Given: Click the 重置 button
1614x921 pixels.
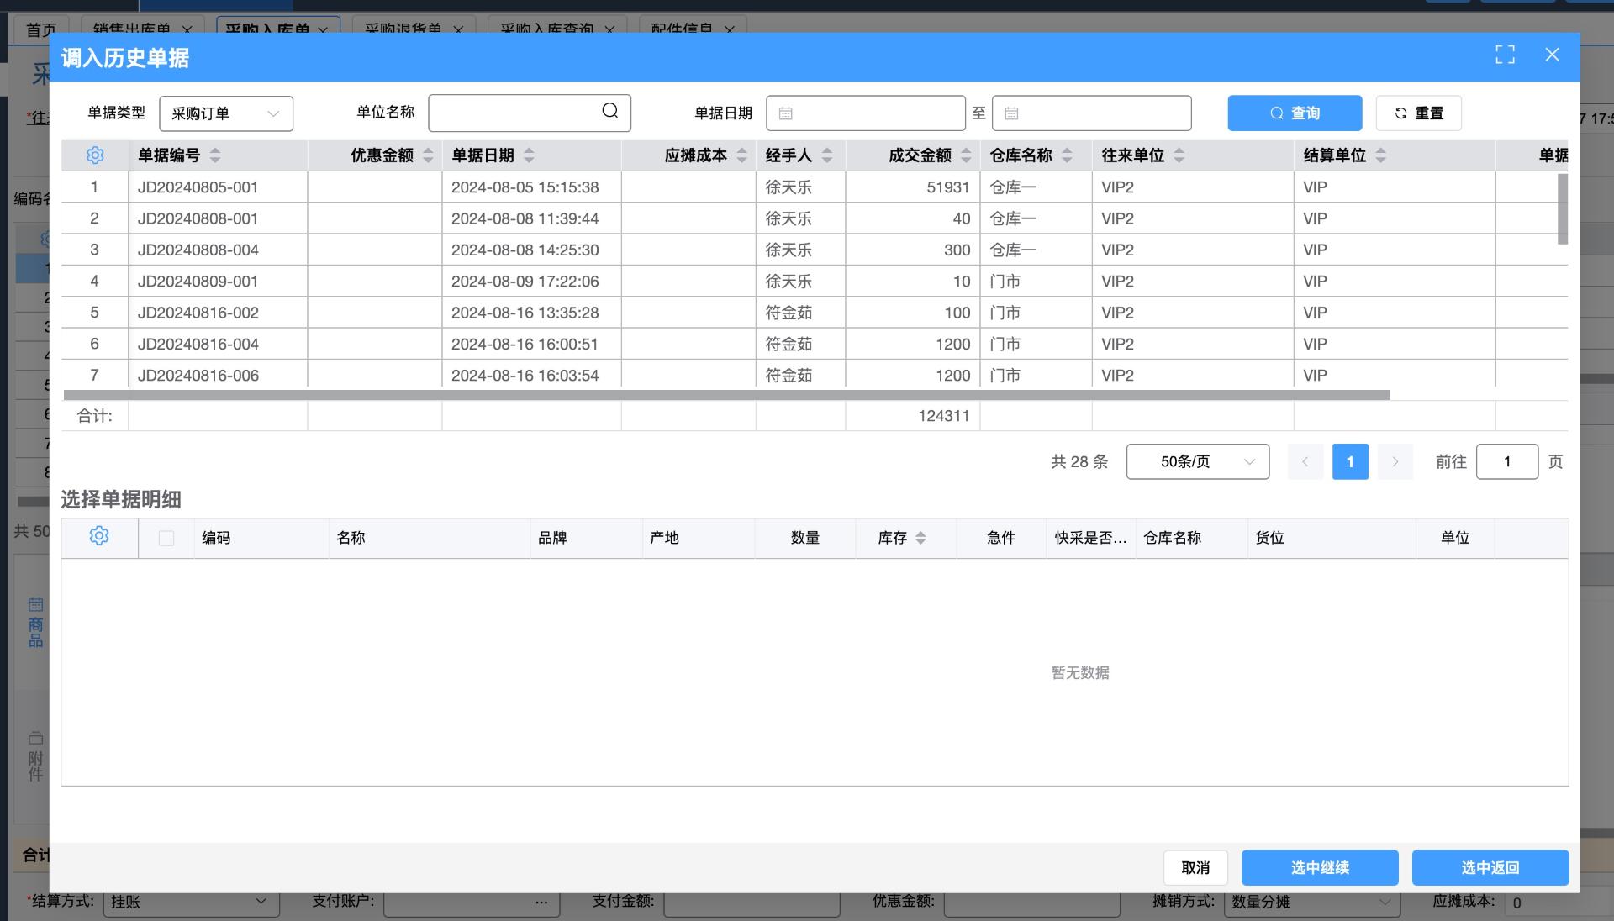Looking at the screenshot, I should click(x=1419, y=113).
